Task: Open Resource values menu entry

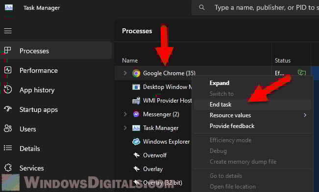Action: tap(230, 115)
